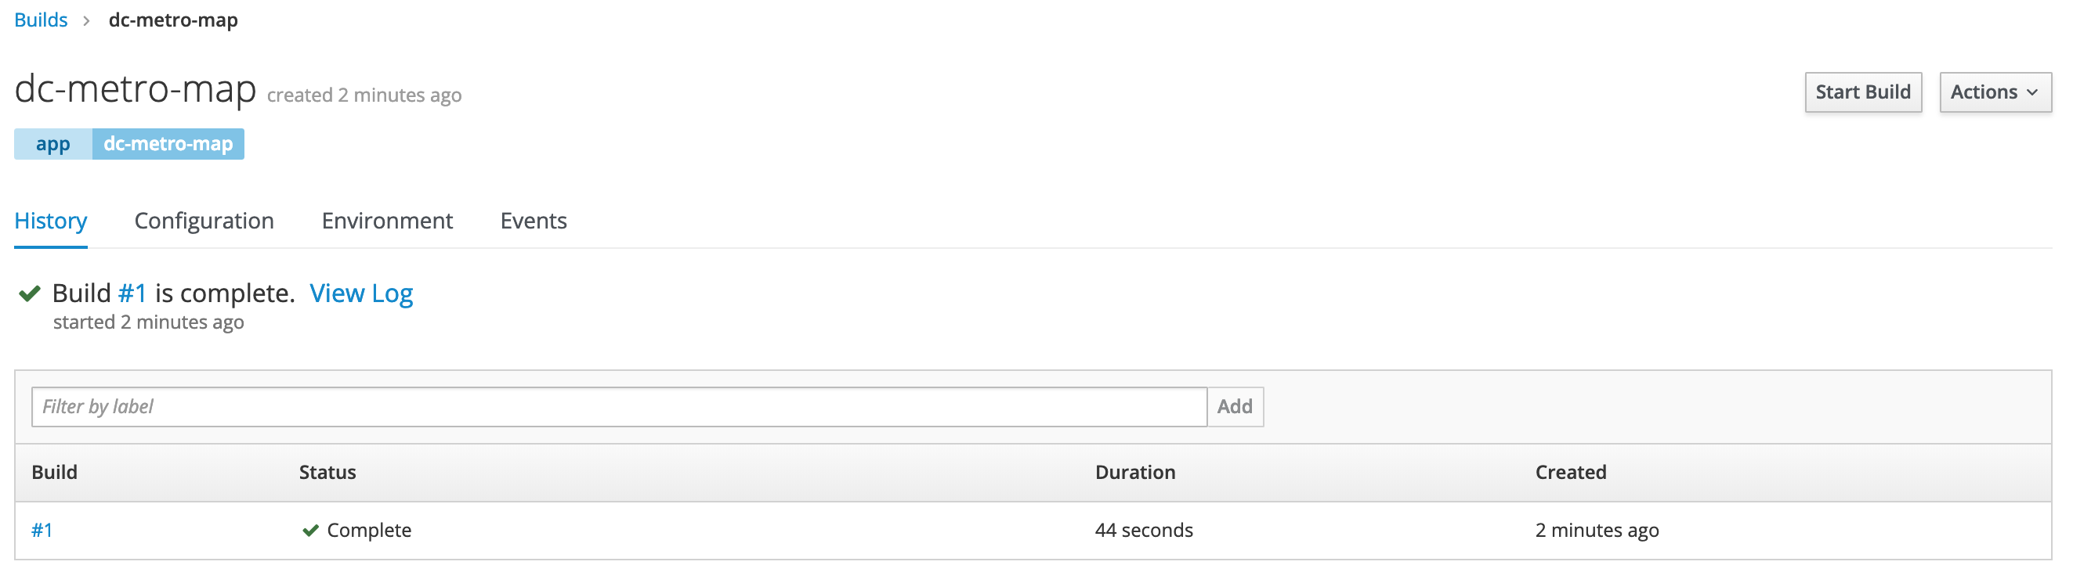Click the app label tag
This screenshot has width=2073, height=576.
pyautogui.click(x=53, y=145)
